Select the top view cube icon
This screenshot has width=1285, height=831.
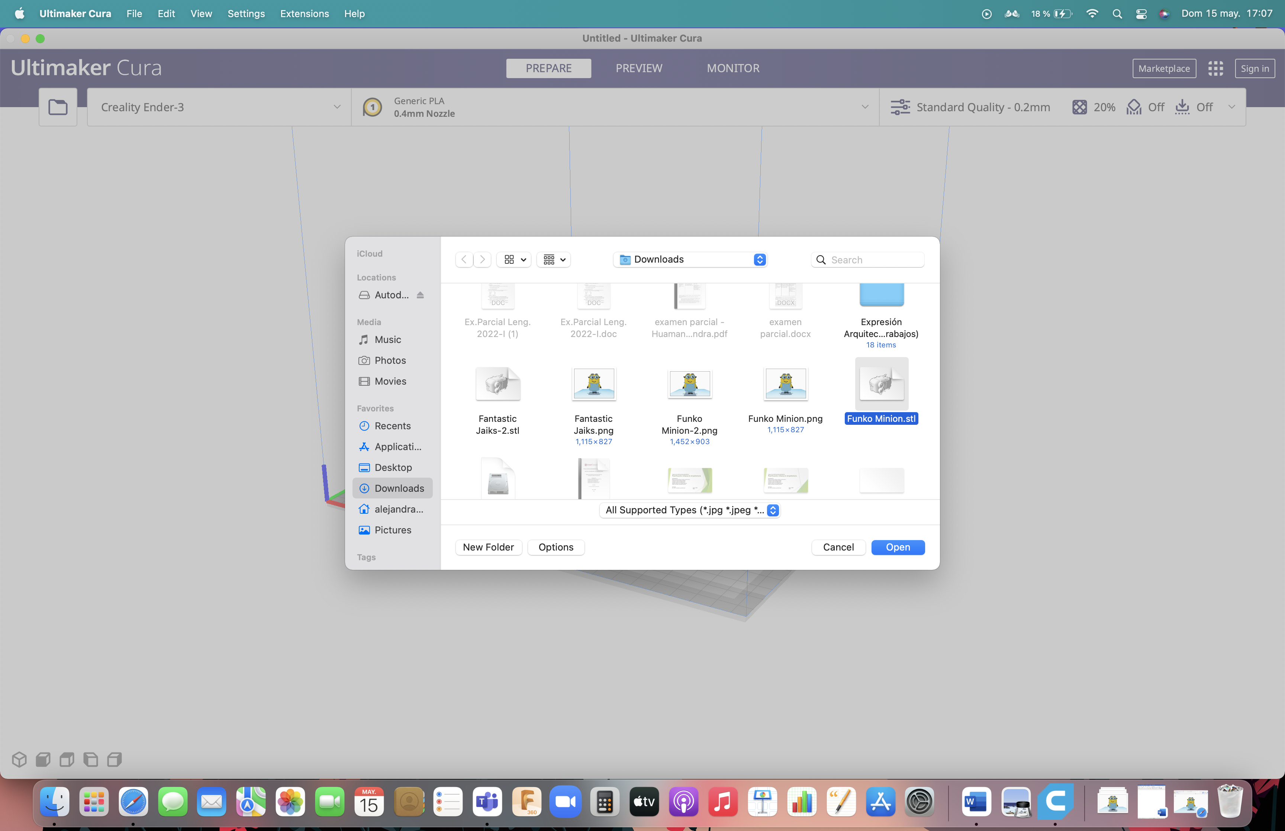click(67, 759)
